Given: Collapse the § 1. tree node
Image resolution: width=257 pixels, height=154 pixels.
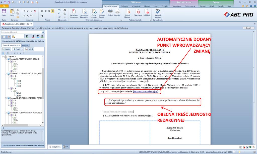Looking at the screenshot, I should point(9,61).
